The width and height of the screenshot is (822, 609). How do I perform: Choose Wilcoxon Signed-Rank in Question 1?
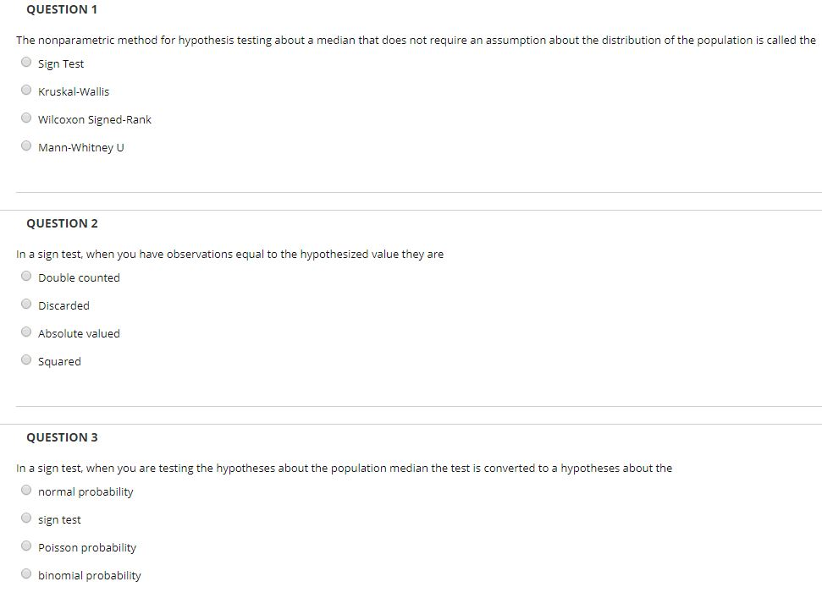(26, 117)
